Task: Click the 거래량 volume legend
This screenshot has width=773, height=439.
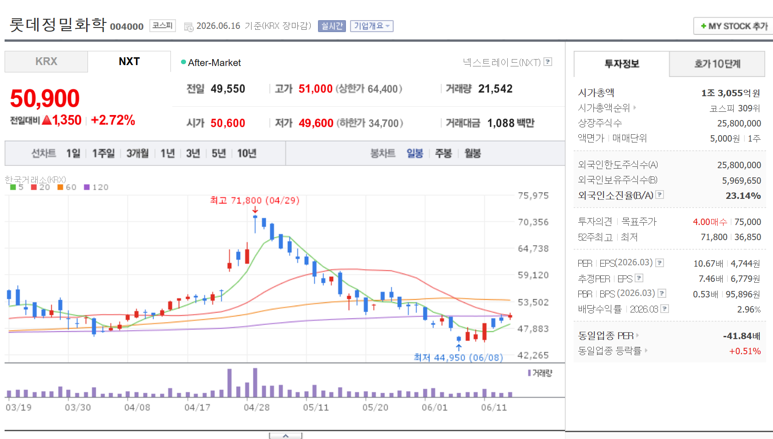Action: 540,373
